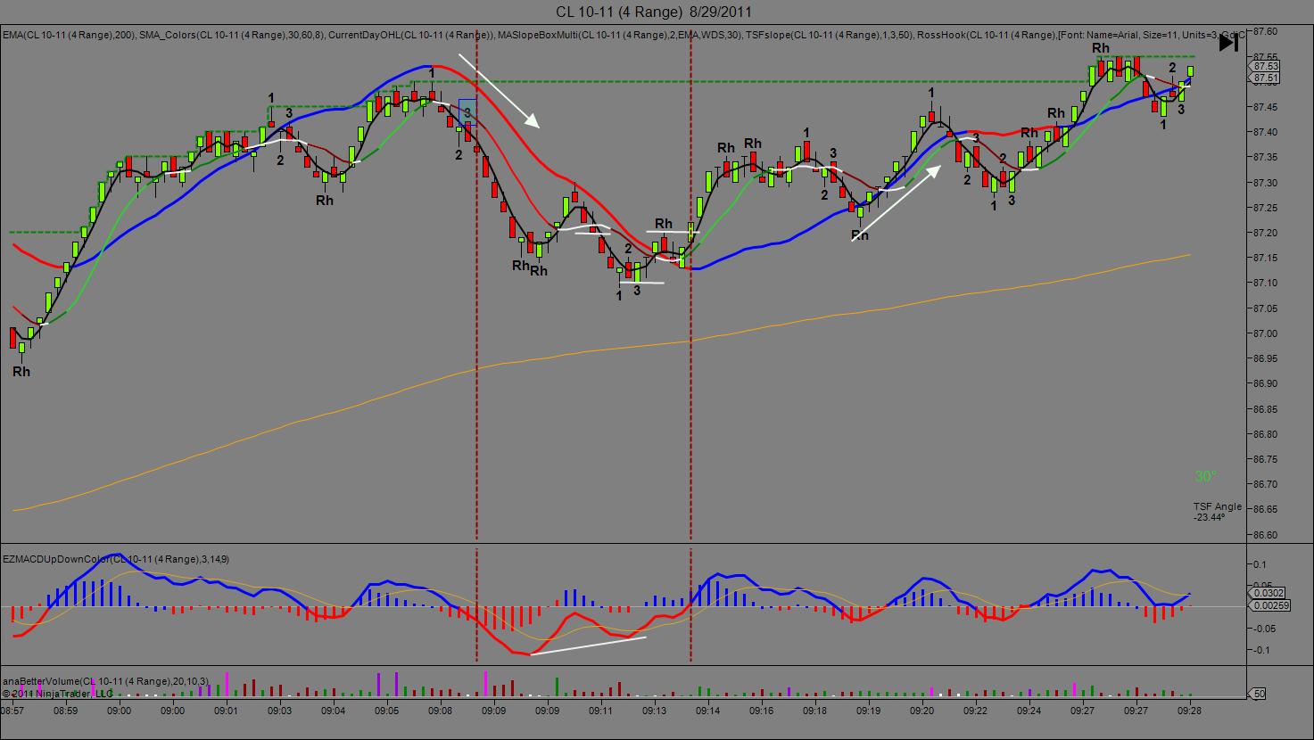The width and height of the screenshot is (1314, 740).
Task: Click the scroll-to-latest-bar arrow icon
Action: tap(1228, 42)
